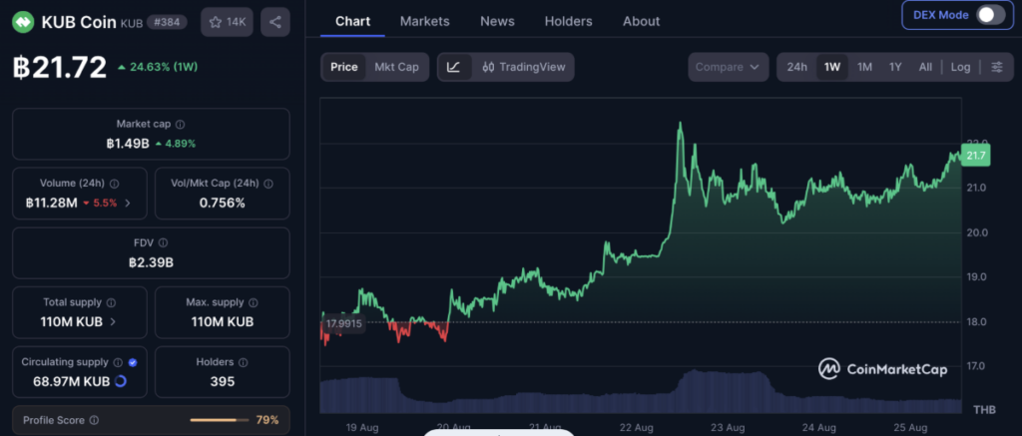The width and height of the screenshot is (1022, 436).
Task: Toggle DEX Mode switch
Action: (x=990, y=15)
